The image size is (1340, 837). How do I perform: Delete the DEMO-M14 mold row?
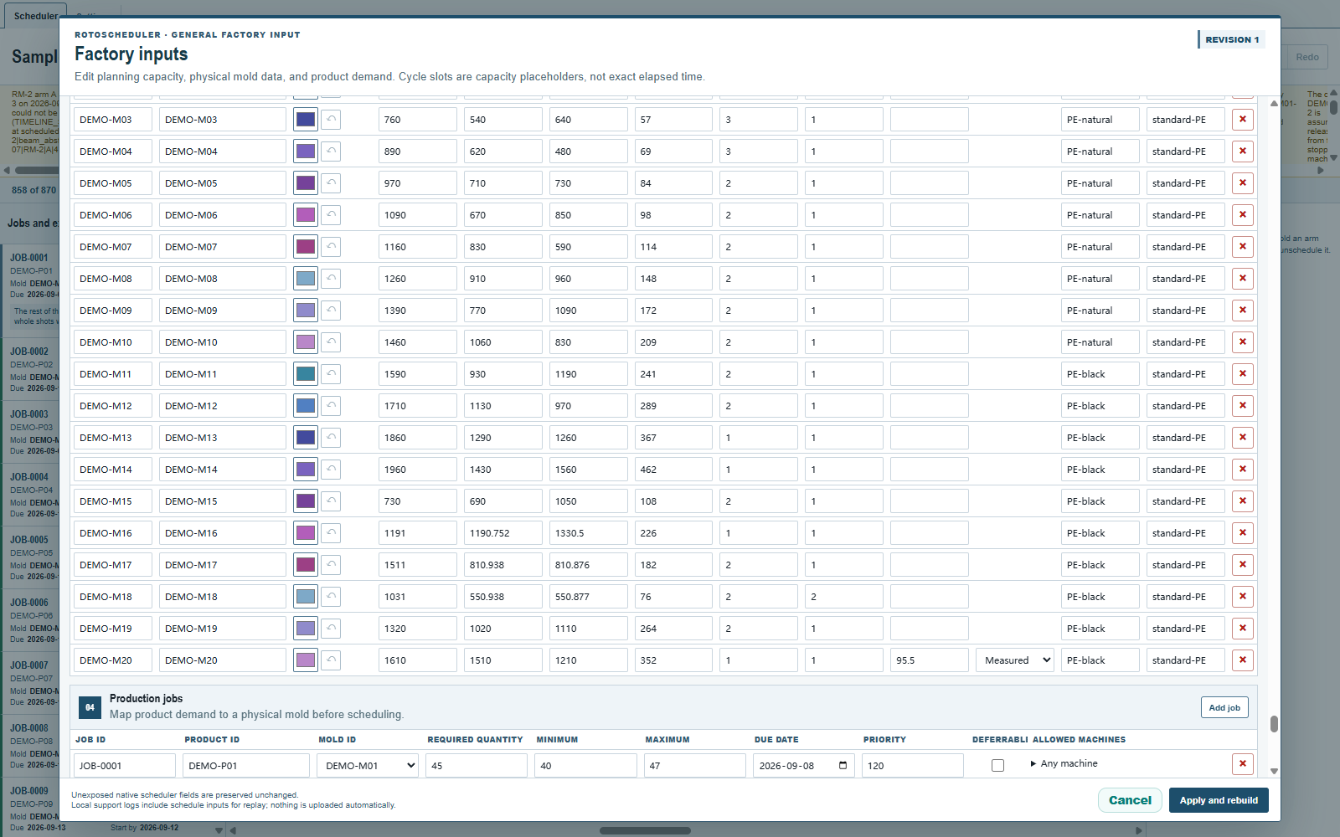(x=1242, y=470)
